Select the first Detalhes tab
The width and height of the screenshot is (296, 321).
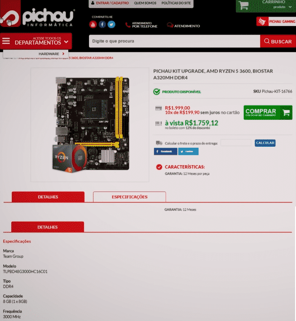pos(48,197)
